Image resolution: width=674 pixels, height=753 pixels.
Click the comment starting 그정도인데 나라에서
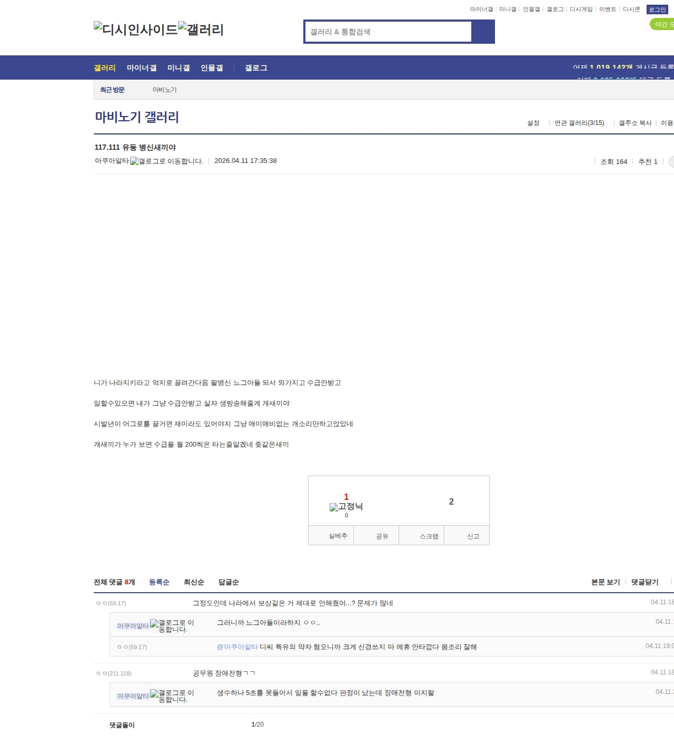coord(293,603)
